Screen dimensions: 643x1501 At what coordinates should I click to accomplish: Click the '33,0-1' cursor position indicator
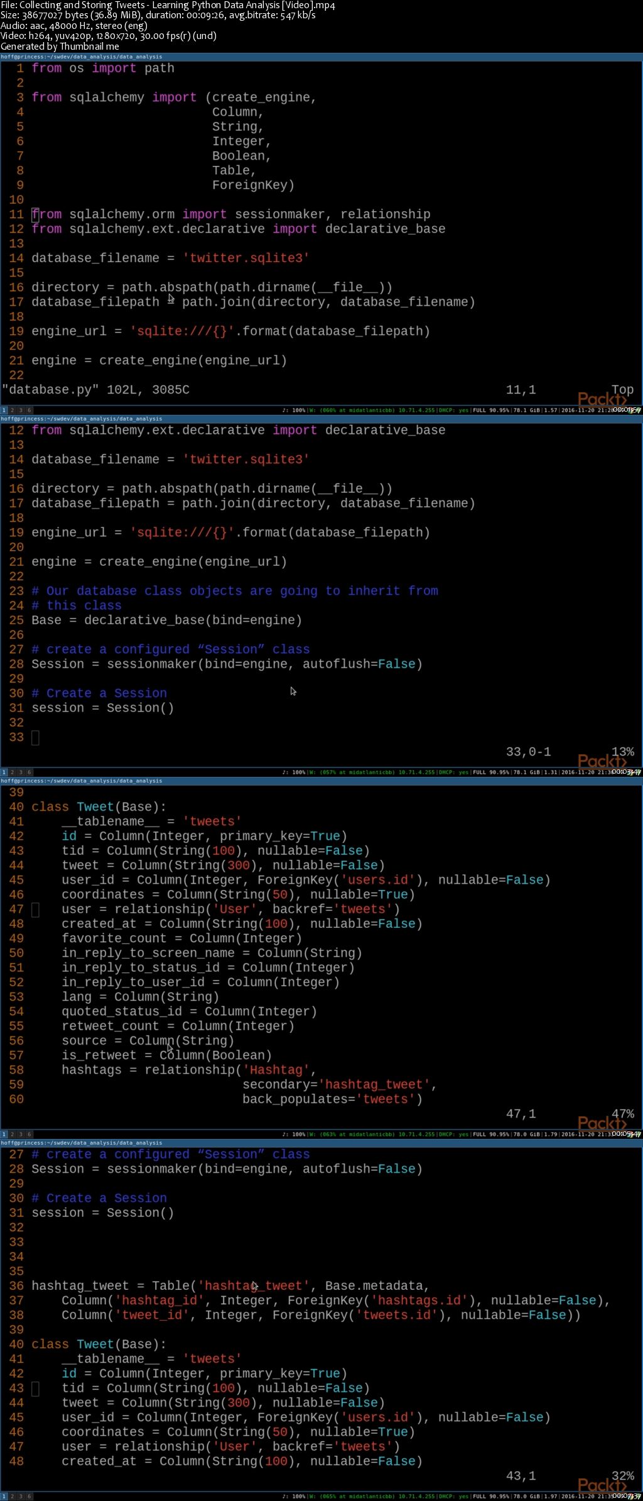pyautogui.click(x=529, y=752)
